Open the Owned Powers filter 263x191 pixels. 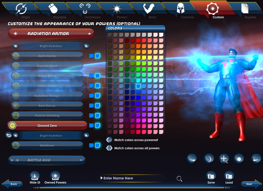pyautogui.click(x=55, y=176)
